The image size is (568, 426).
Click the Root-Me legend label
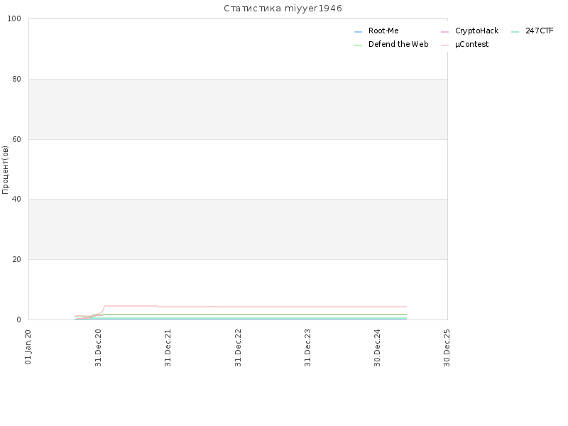(383, 31)
